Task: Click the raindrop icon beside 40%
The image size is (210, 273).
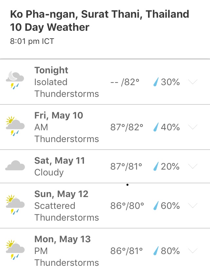Action: tap(156, 127)
